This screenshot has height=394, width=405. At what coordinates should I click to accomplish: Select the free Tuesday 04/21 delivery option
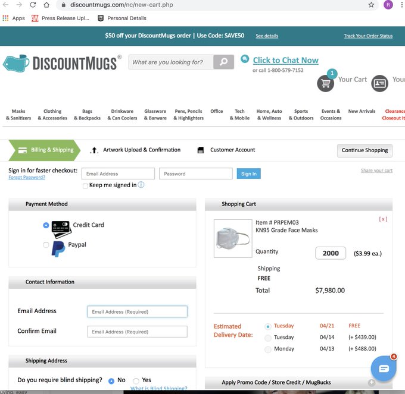click(268, 326)
